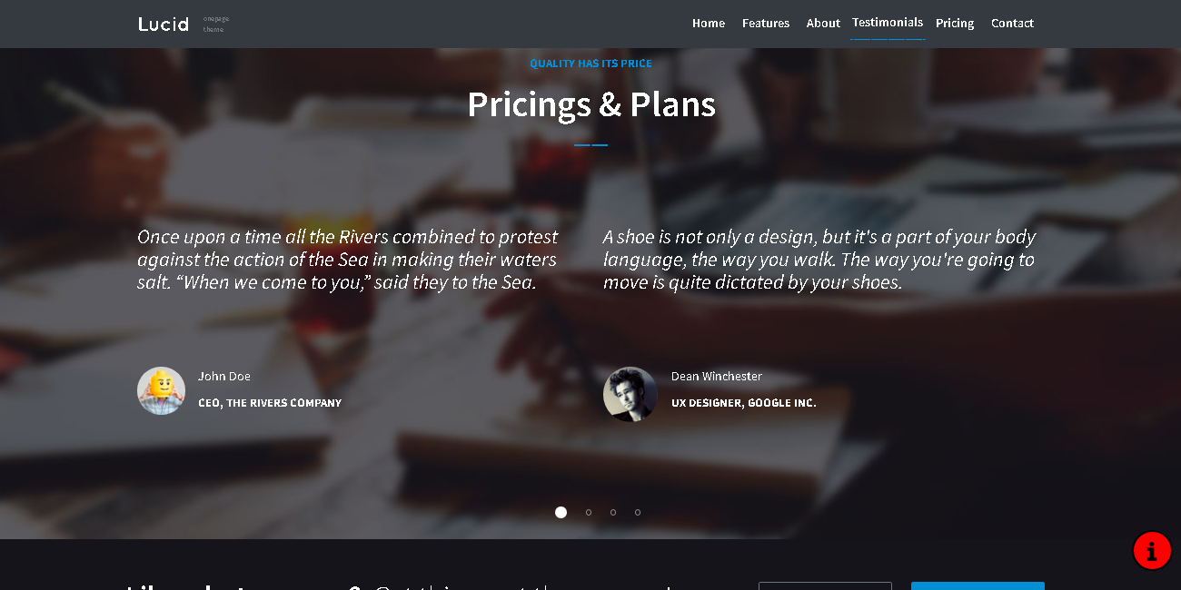Viewport: 1181px width, 590px height.
Task: Click Dean Winchester's profile photo
Action: (630, 394)
